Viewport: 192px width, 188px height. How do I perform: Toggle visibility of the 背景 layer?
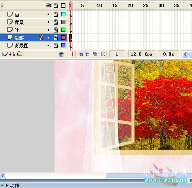coord(48,22)
